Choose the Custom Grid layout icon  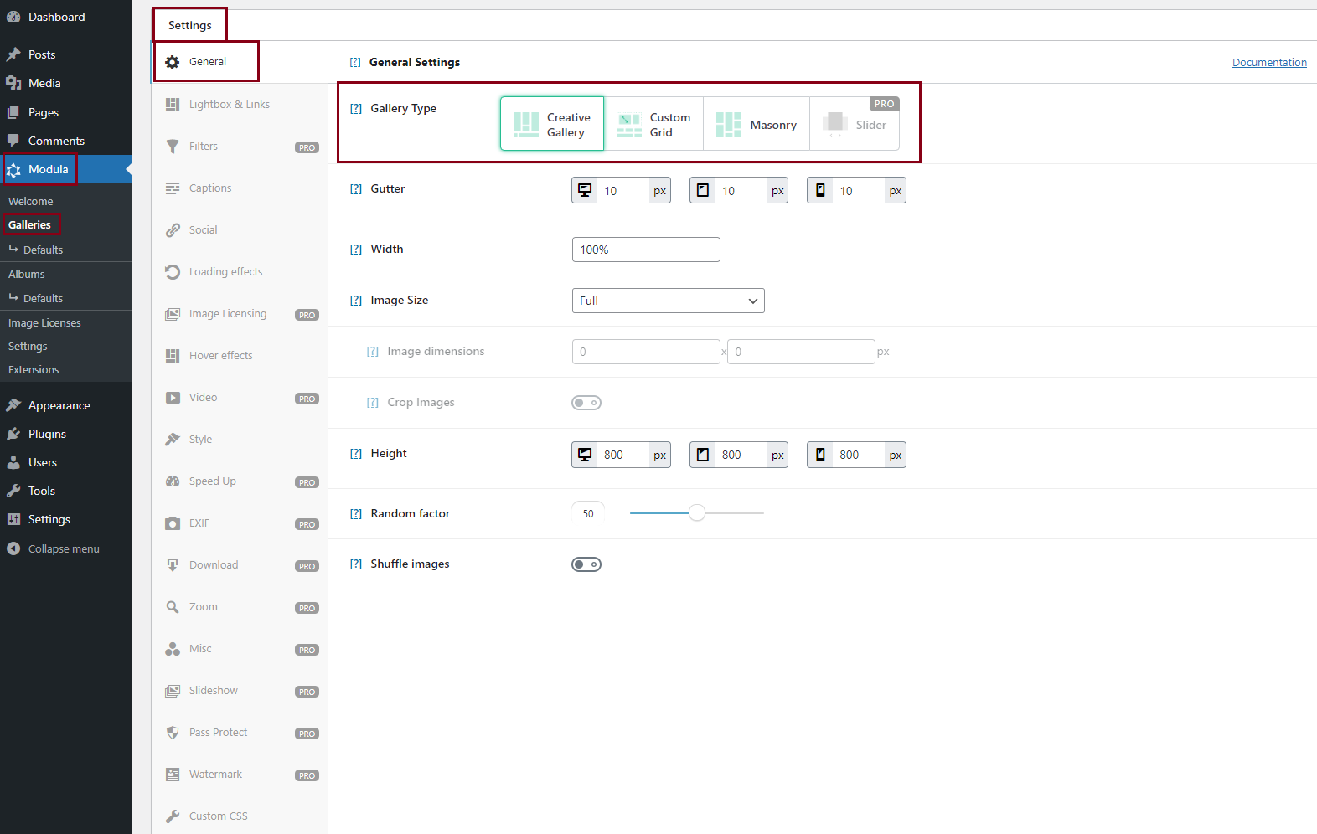[628, 125]
